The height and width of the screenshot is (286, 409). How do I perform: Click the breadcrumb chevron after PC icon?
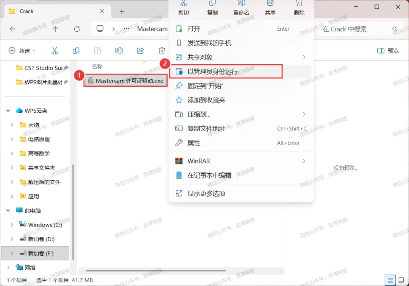tap(114, 29)
